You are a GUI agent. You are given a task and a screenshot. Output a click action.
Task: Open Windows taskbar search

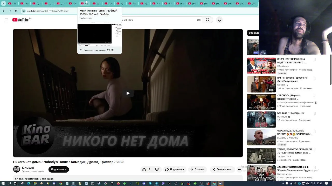pos(9,183)
